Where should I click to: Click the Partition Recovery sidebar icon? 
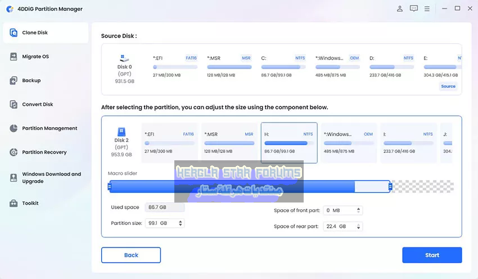(x=13, y=152)
